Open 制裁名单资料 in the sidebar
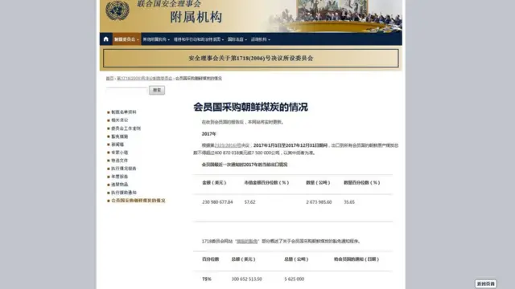Image resolution: width=515 pixels, height=289 pixels. (123, 112)
